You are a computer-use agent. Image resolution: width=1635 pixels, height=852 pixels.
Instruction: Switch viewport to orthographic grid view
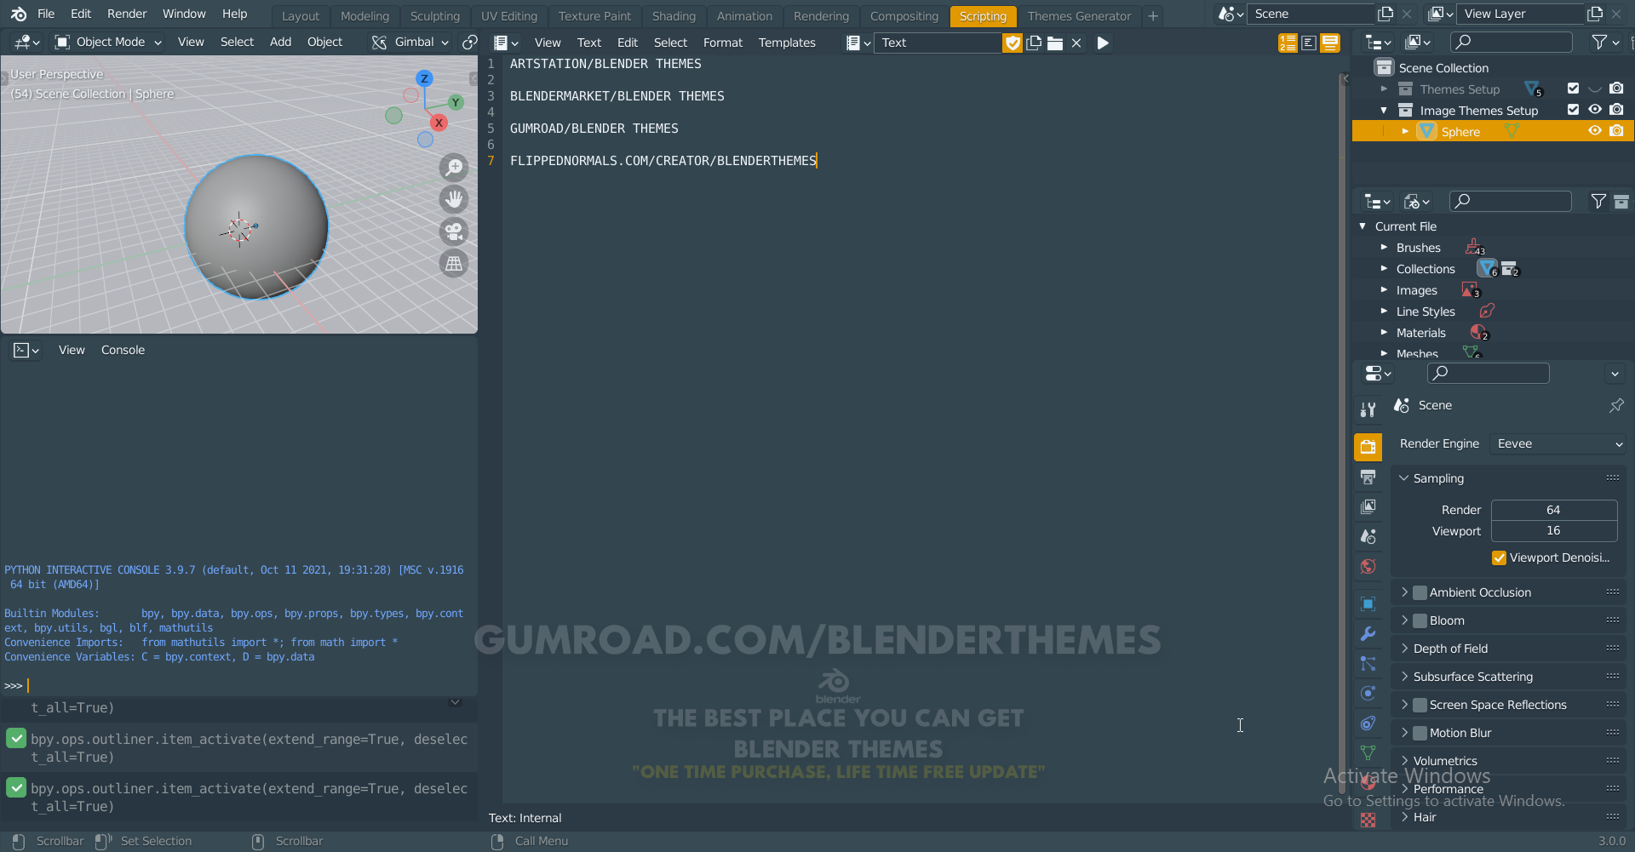click(x=455, y=264)
